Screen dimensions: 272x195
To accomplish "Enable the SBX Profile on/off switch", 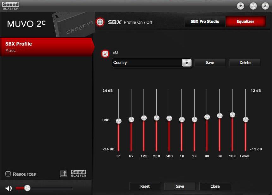I will 100,22.
